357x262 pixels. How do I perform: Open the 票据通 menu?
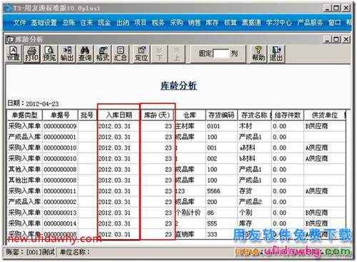point(251,23)
